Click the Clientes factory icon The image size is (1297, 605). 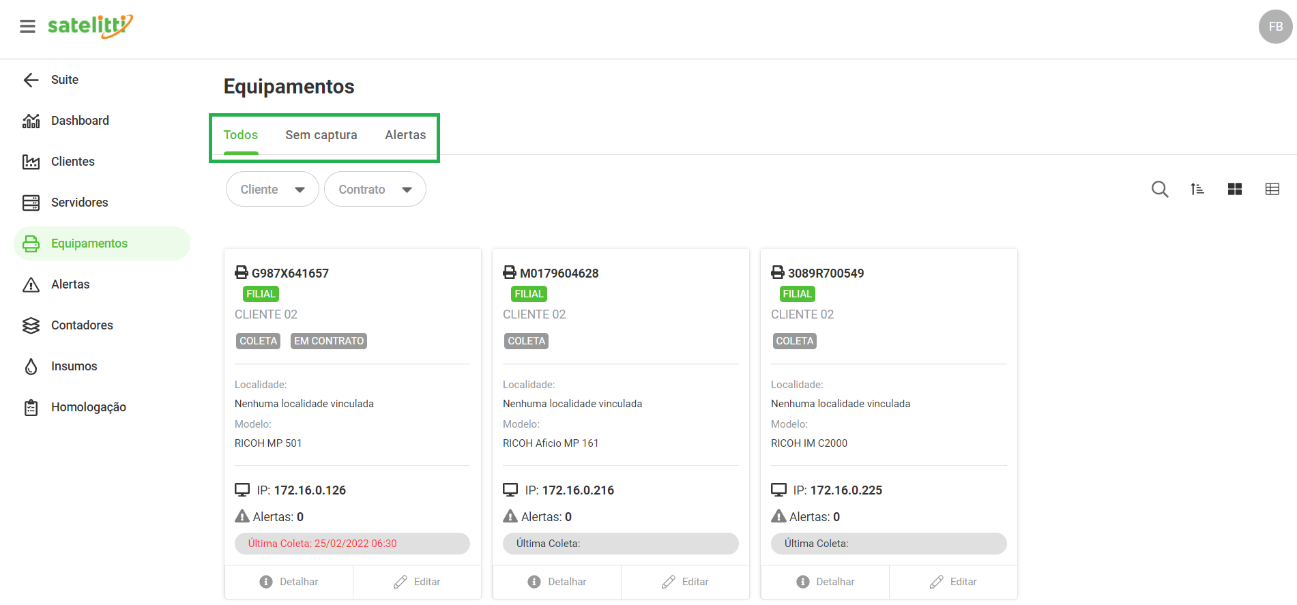(x=31, y=162)
